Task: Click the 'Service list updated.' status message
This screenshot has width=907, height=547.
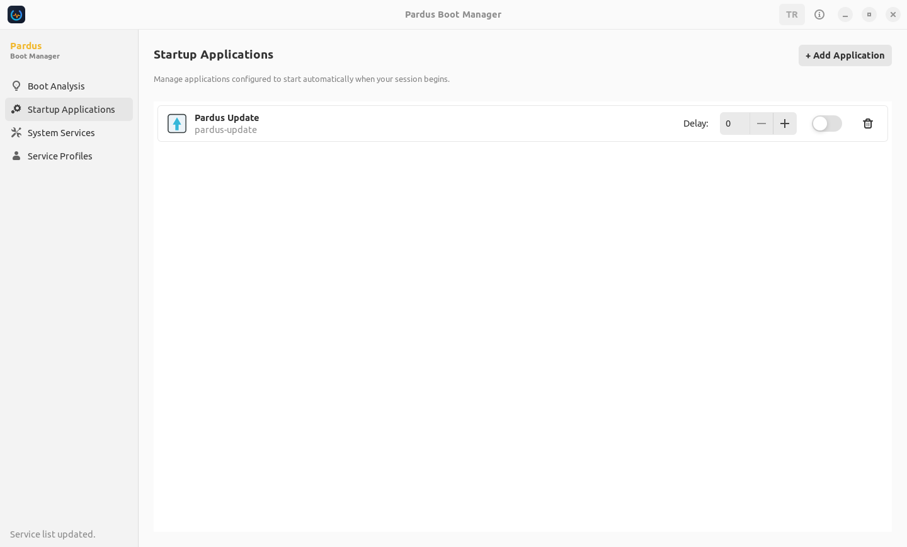Action: click(x=53, y=534)
